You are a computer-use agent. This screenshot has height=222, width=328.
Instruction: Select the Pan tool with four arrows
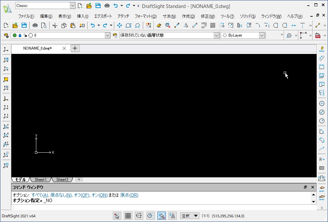[120, 26]
